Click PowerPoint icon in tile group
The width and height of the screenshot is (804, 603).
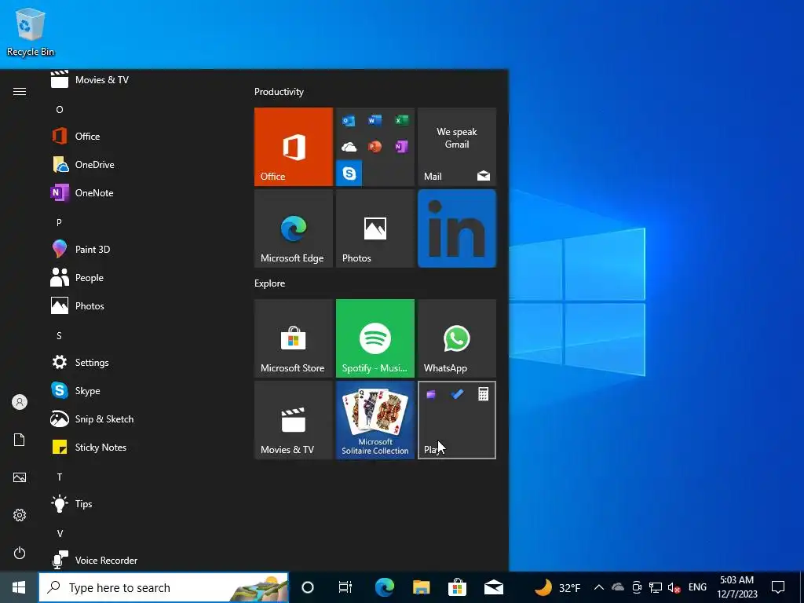pyautogui.click(x=375, y=147)
